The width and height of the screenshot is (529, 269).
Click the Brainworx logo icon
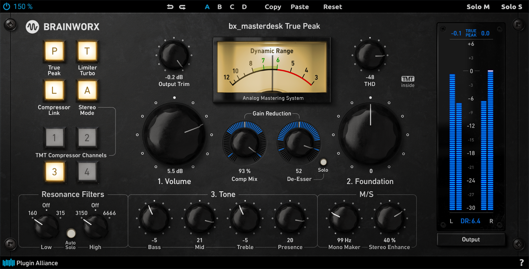point(32,27)
